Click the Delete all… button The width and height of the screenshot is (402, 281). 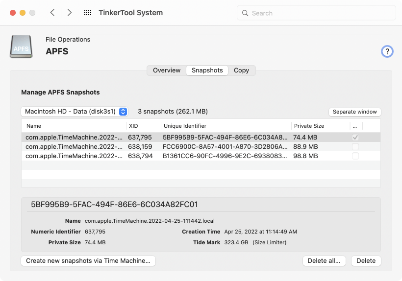(x=324, y=261)
